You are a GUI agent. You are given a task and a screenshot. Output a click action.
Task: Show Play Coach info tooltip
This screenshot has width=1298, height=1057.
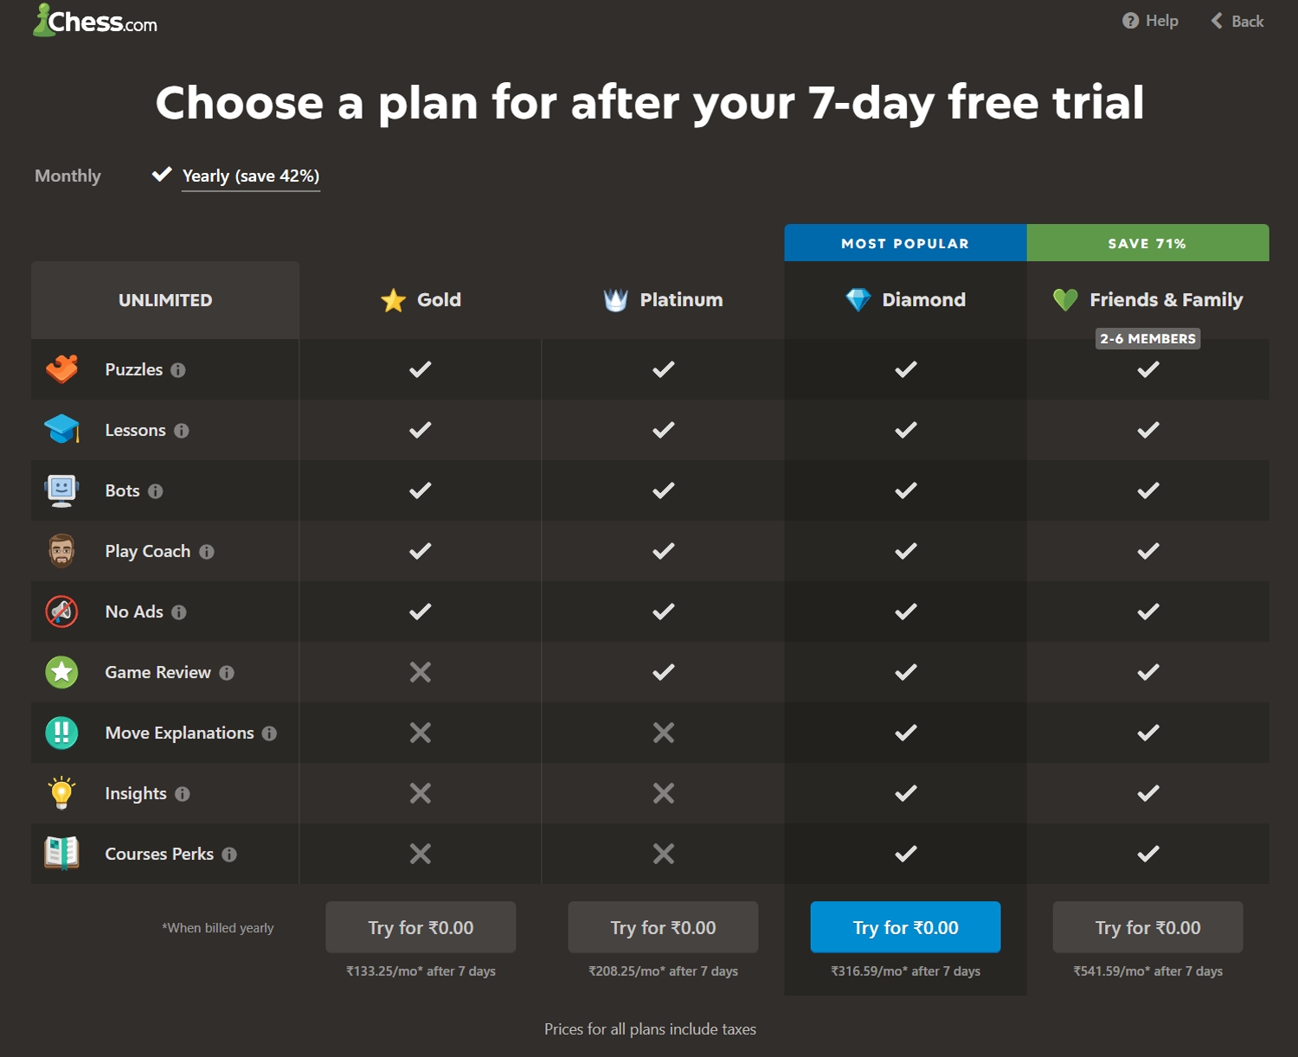207,552
